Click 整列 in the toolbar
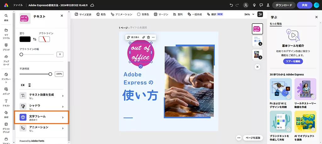This screenshot has width=322, height=144. [178, 14]
